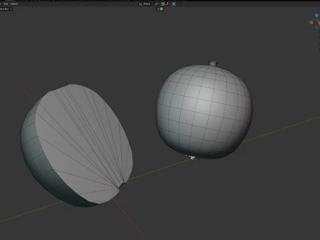
Task: Click the lower dim blue negative Z handle
Action: point(317,27)
